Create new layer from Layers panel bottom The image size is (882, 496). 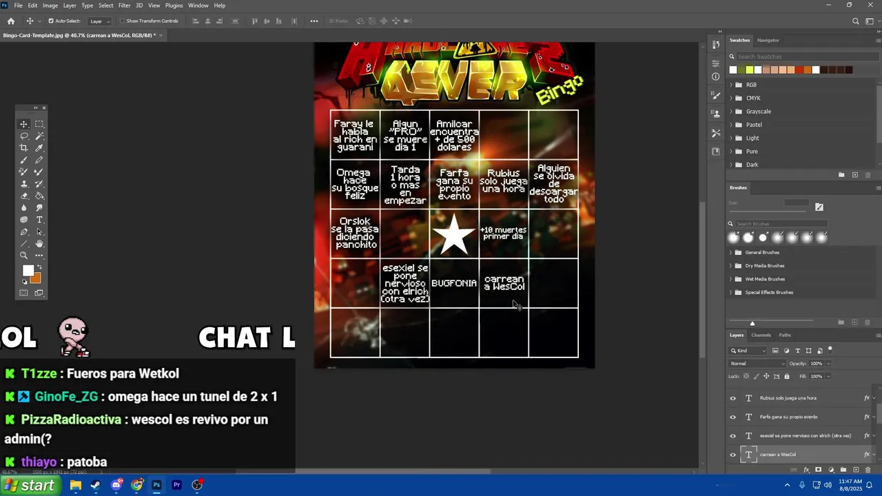coord(856,470)
